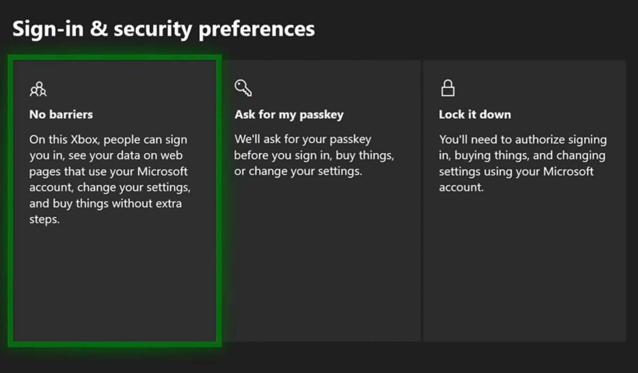This screenshot has width=638, height=373.
Task: Click the blank area below the Lock it down description
Action: coord(525,268)
